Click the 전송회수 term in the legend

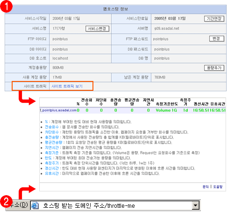pos(52,127)
